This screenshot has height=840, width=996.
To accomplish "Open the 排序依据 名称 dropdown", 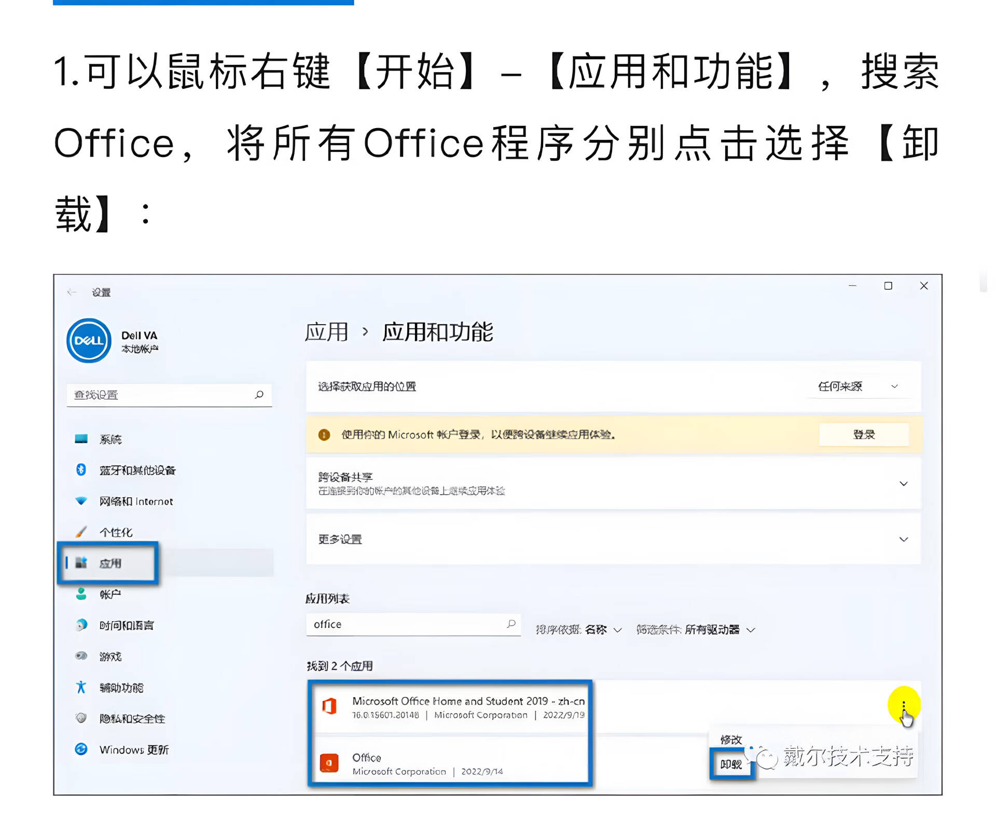I will 579,630.
